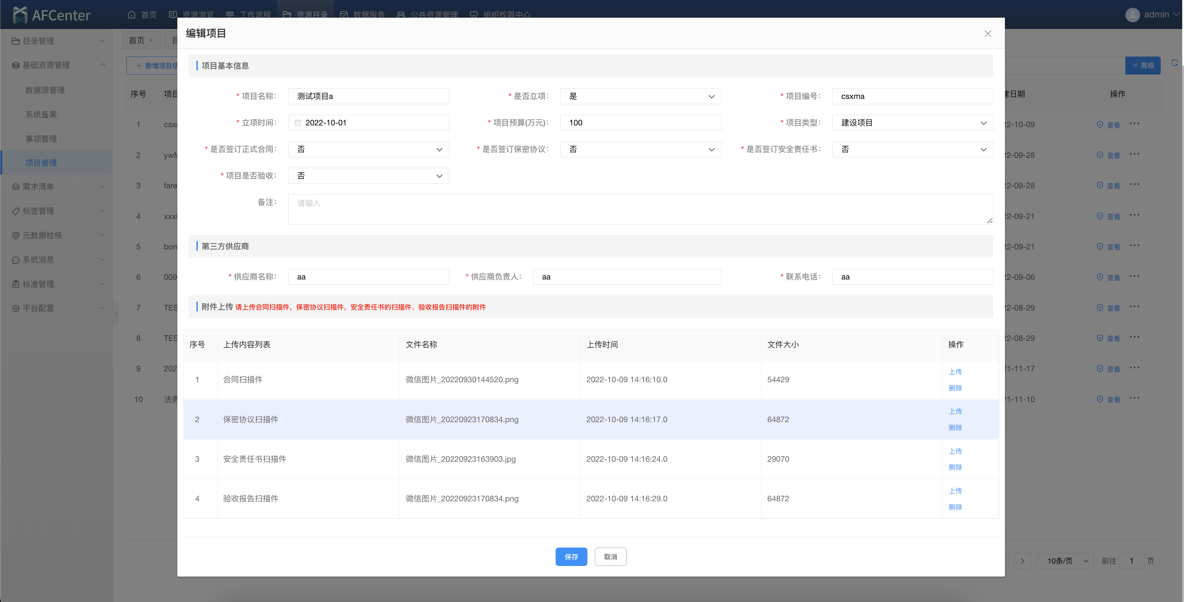This screenshot has width=1184, height=602.
Task: Click the calendar icon in 立项时间 field
Action: pyautogui.click(x=298, y=123)
